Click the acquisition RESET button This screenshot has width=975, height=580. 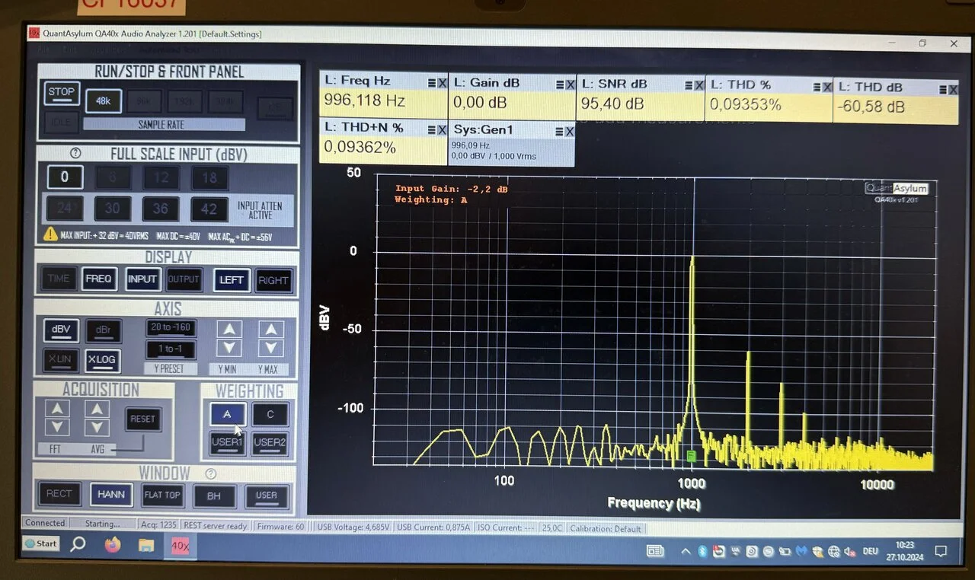click(x=142, y=419)
